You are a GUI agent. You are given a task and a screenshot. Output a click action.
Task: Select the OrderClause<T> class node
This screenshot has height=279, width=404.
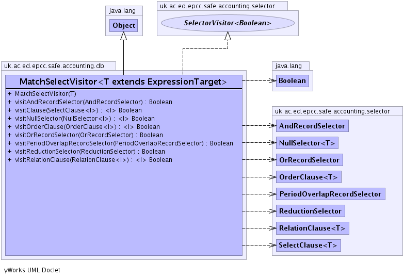click(309, 177)
